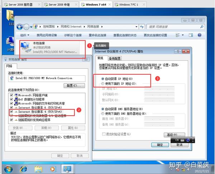
Task: Click the 安装(N)... button
Action: click(20, 128)
